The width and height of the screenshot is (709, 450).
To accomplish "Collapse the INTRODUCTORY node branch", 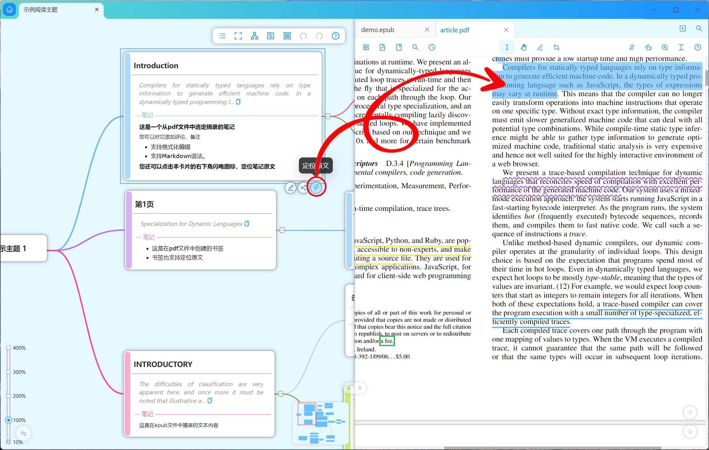I will (281, 394).
